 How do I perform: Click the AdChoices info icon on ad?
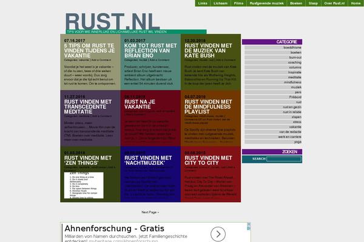(x=249, y=228)
